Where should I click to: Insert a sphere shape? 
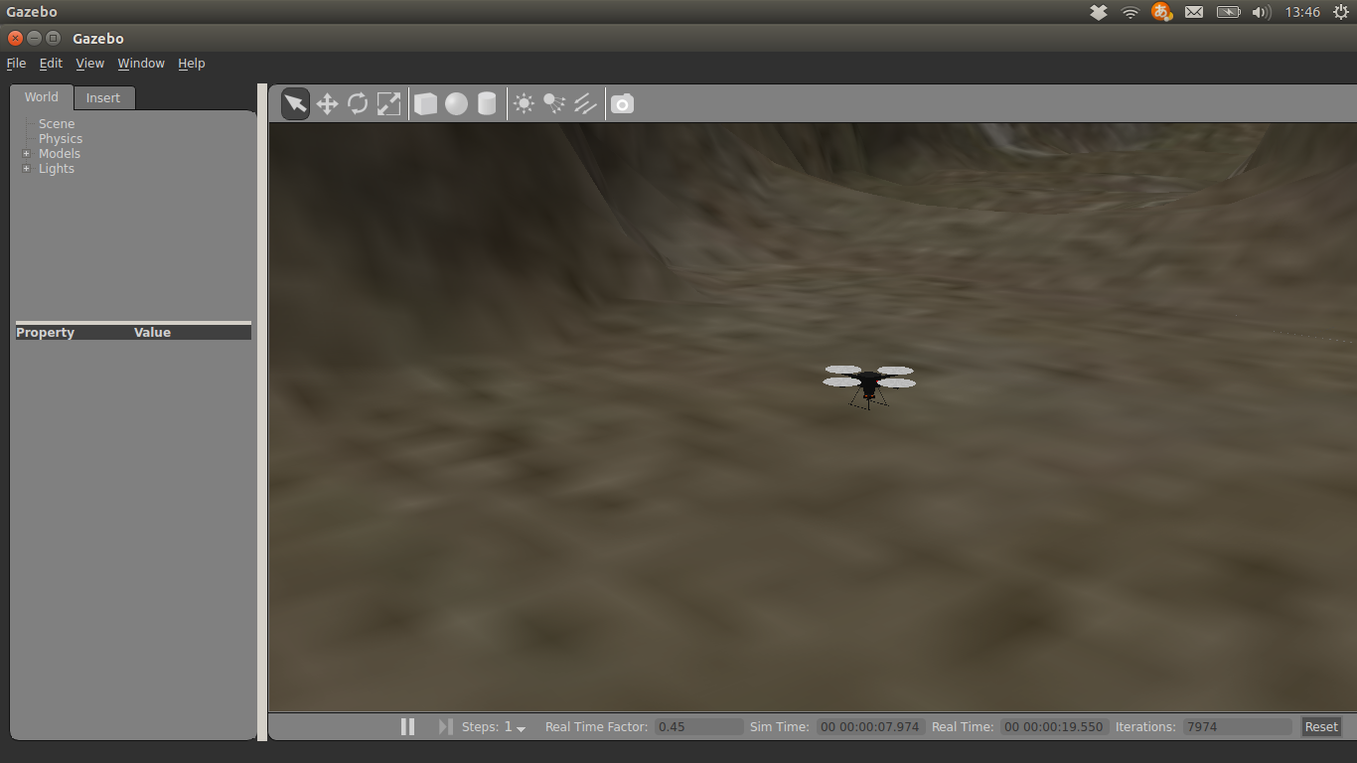pos(456,103)
